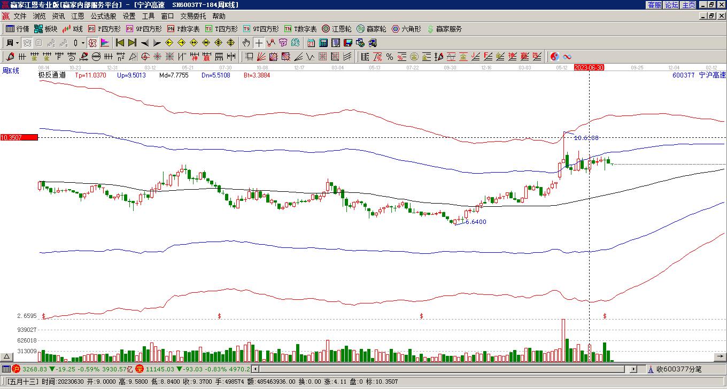727x389 pixels.
Task: Click the blue infinity loop icon
Action: tap(567, 57)
